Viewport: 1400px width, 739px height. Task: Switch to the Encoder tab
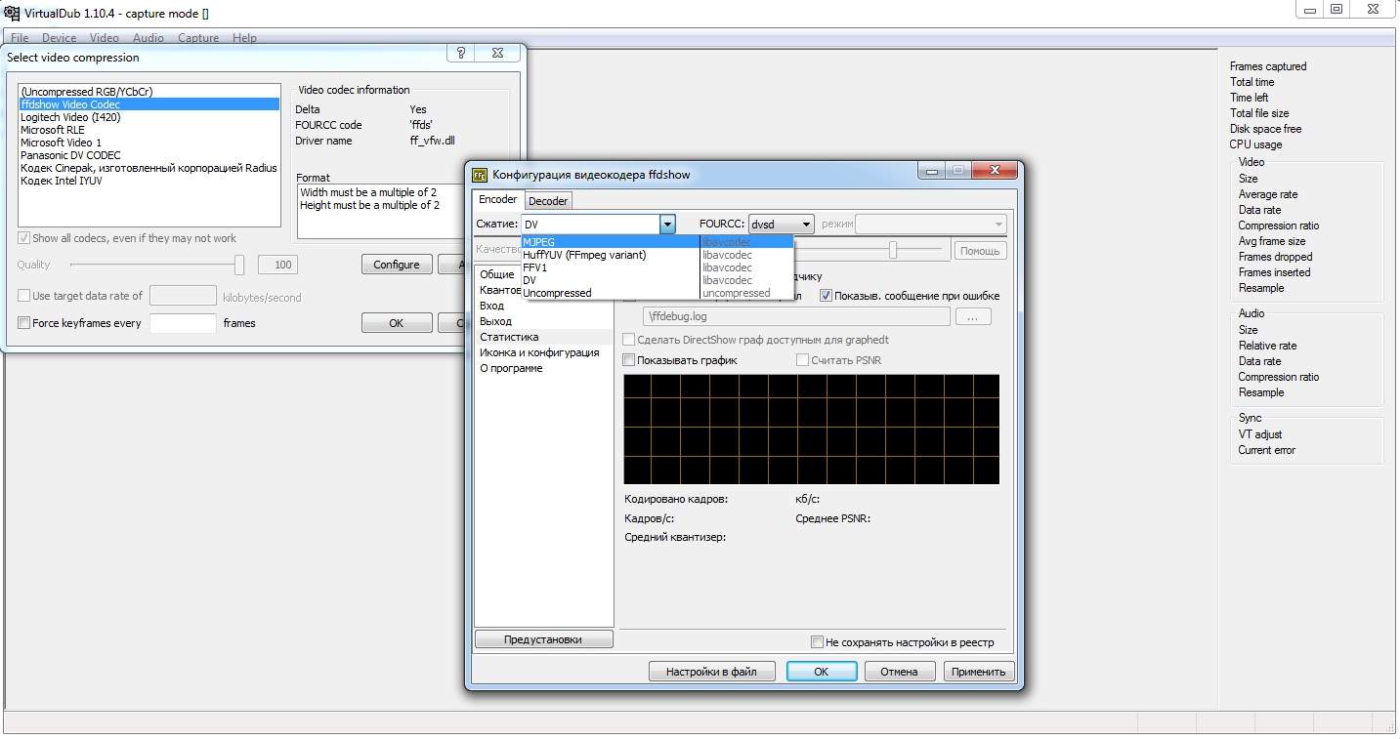click(x=498, y=199)
